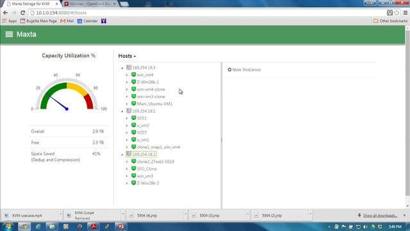Collapse the 169.254.18.1 host node
Image resolution: width=410 pixels, height=231 pixels.
click(x=122, y=111)
